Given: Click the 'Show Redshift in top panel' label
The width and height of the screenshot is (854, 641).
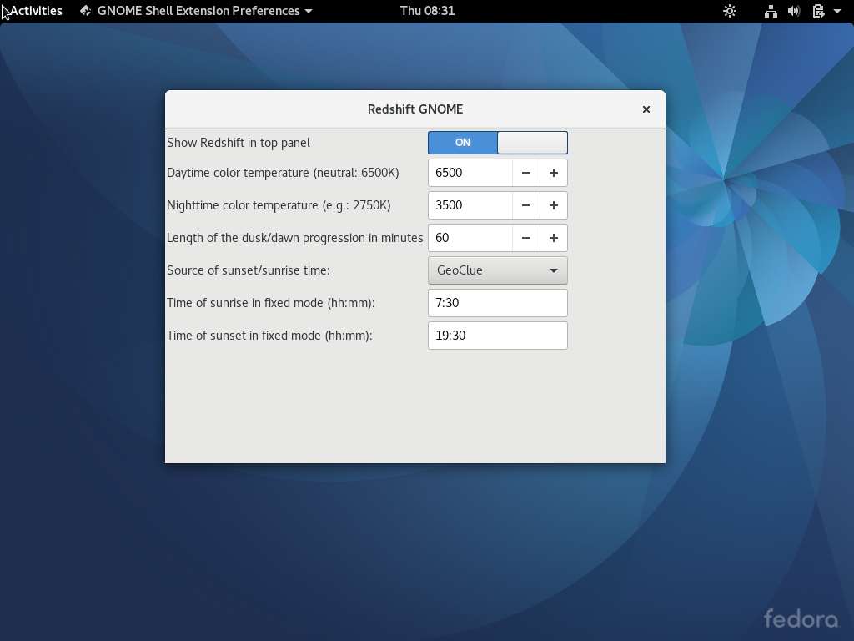Looking at the screenshot, I should (239, 143).
